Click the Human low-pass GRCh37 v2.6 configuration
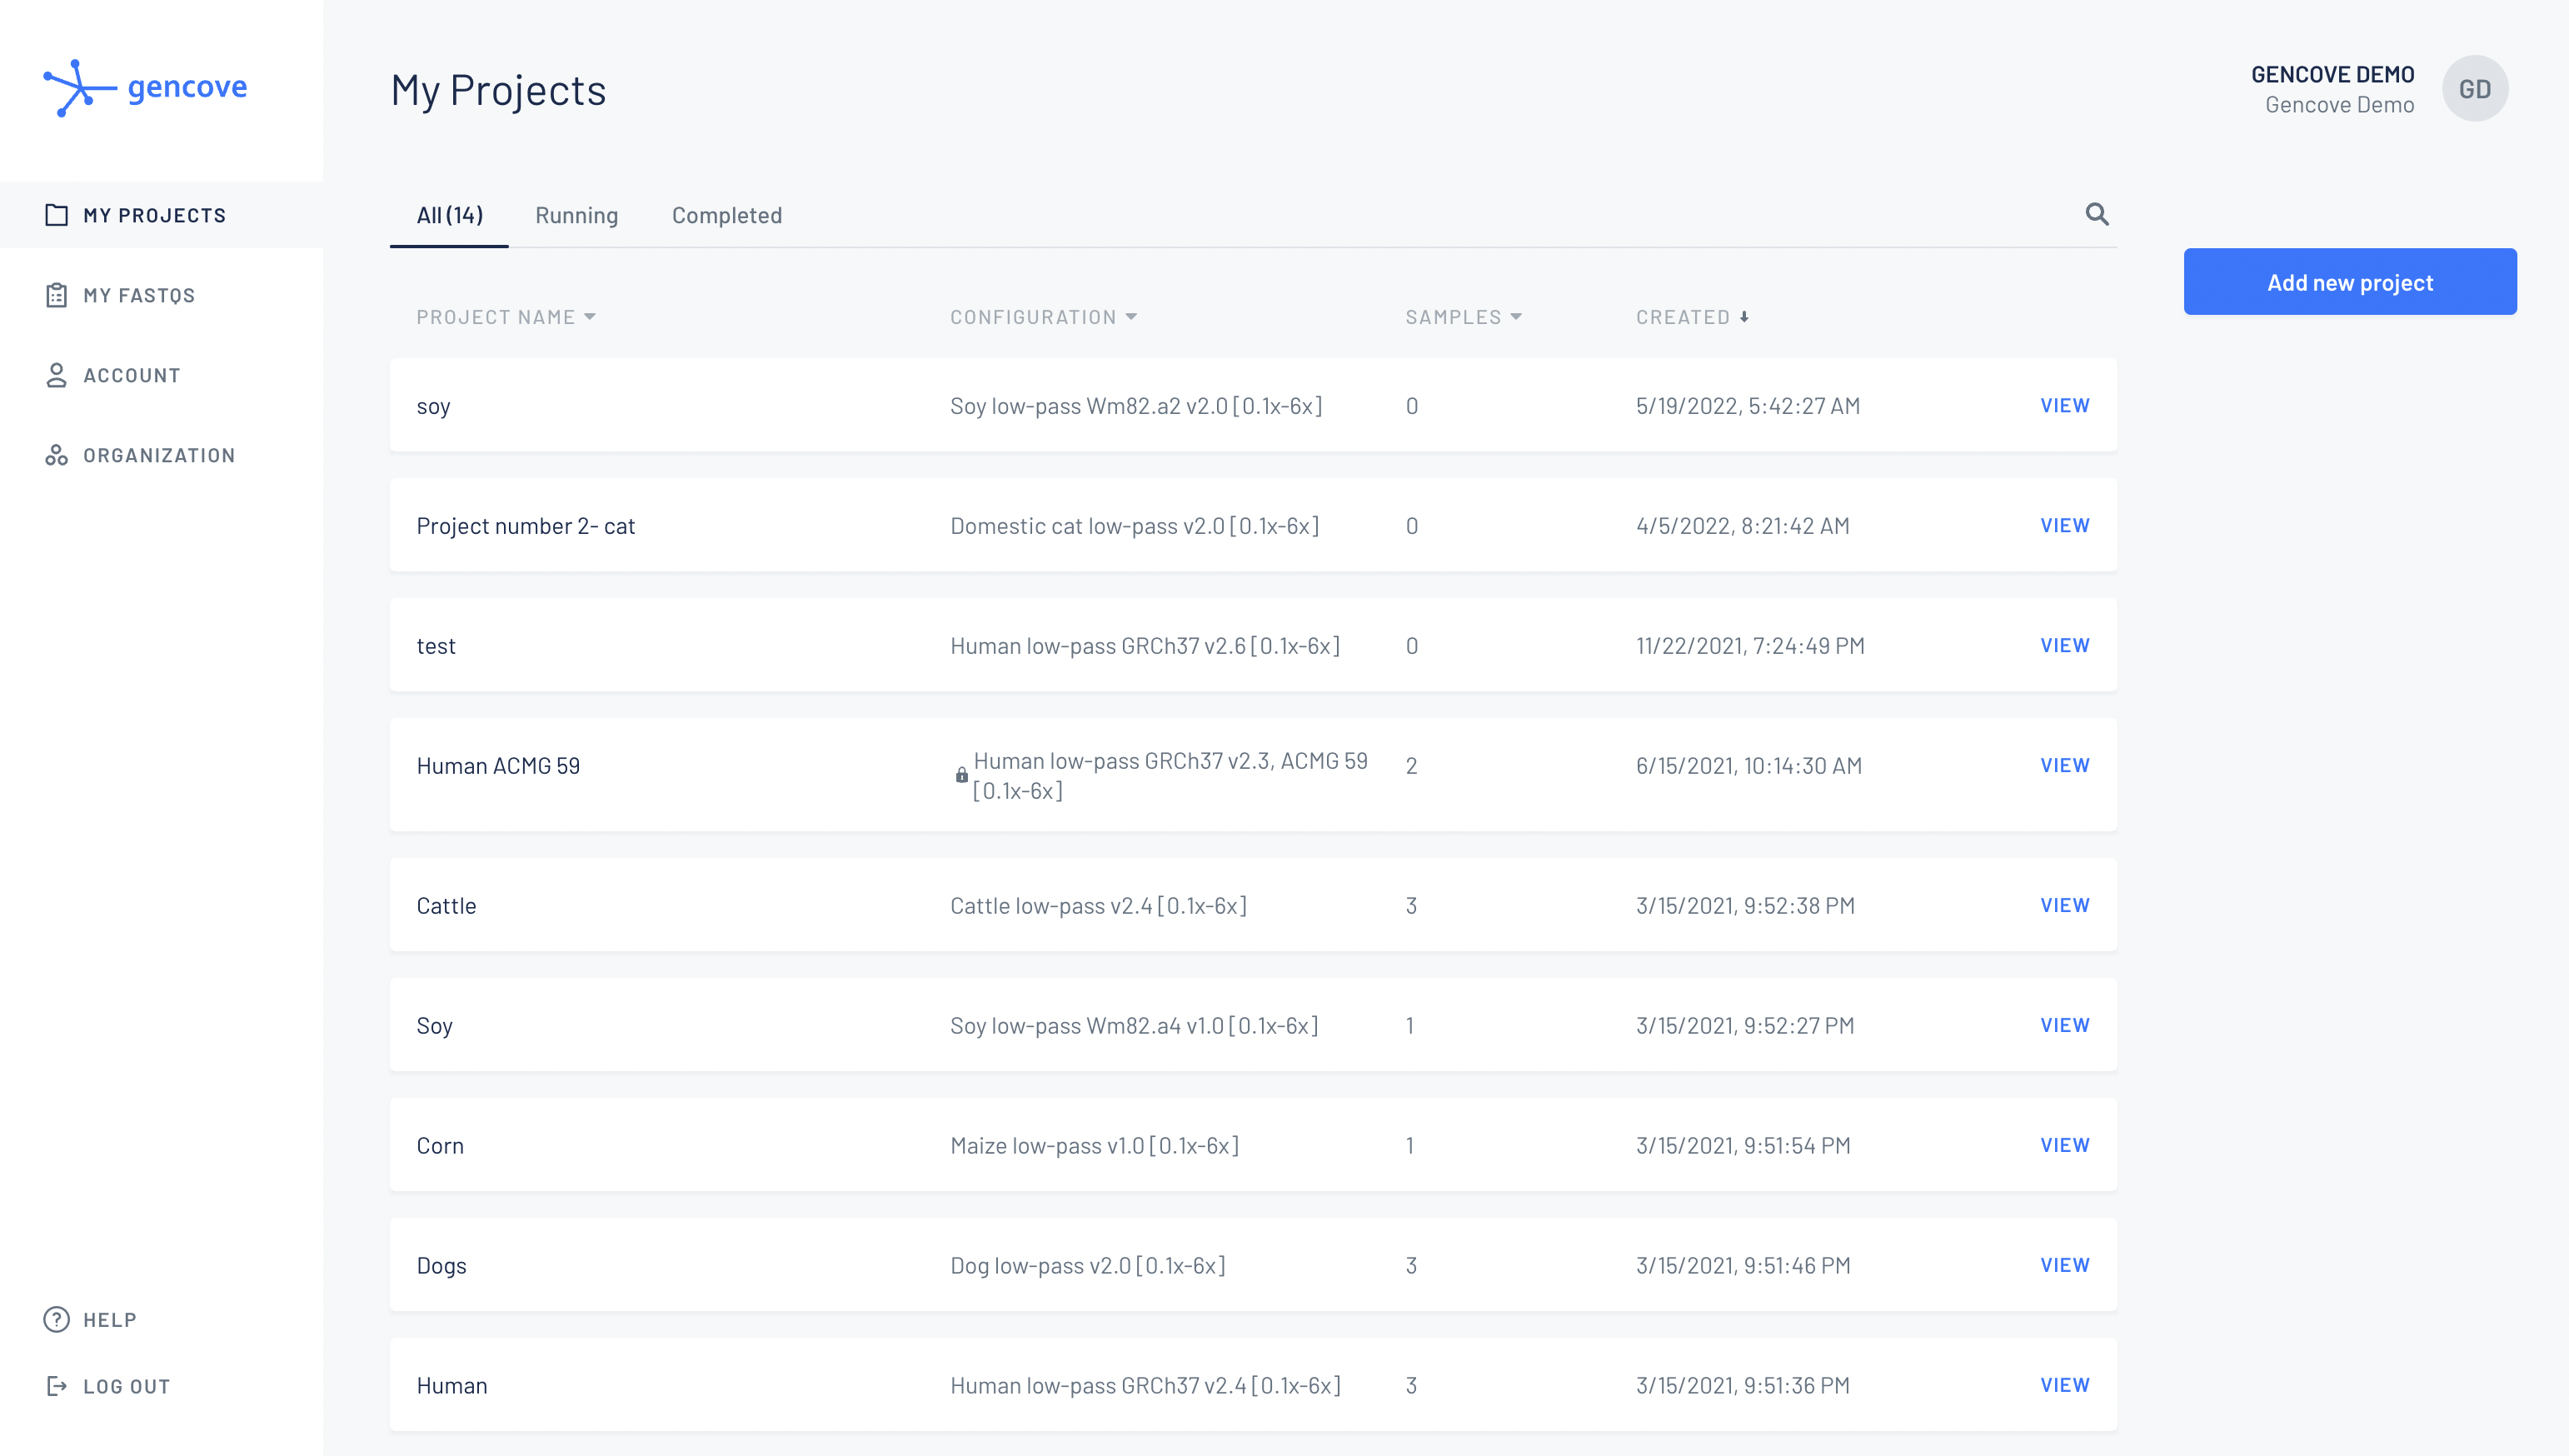This screenshot has height=1456, width=2569. coord(1145,646)
